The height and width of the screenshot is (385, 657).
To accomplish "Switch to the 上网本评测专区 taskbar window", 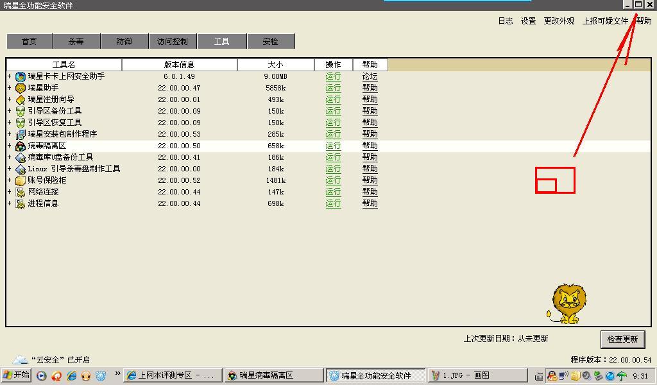I will [x=173, y=375].
